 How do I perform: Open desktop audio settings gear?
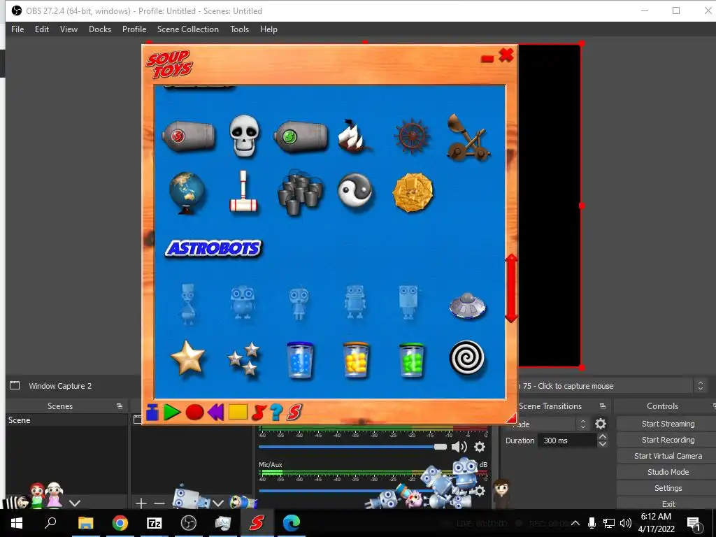coord(480,447)
